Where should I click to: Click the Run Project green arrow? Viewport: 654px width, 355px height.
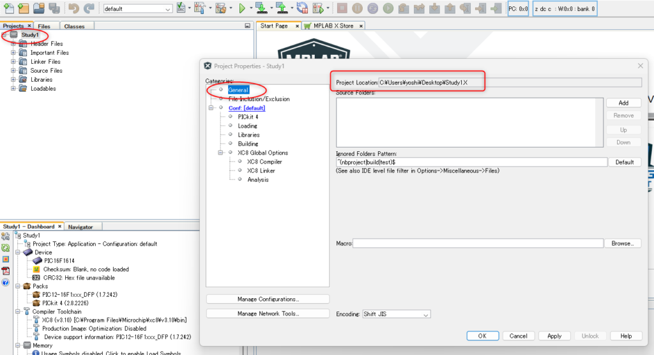click(x=242, y=9)
